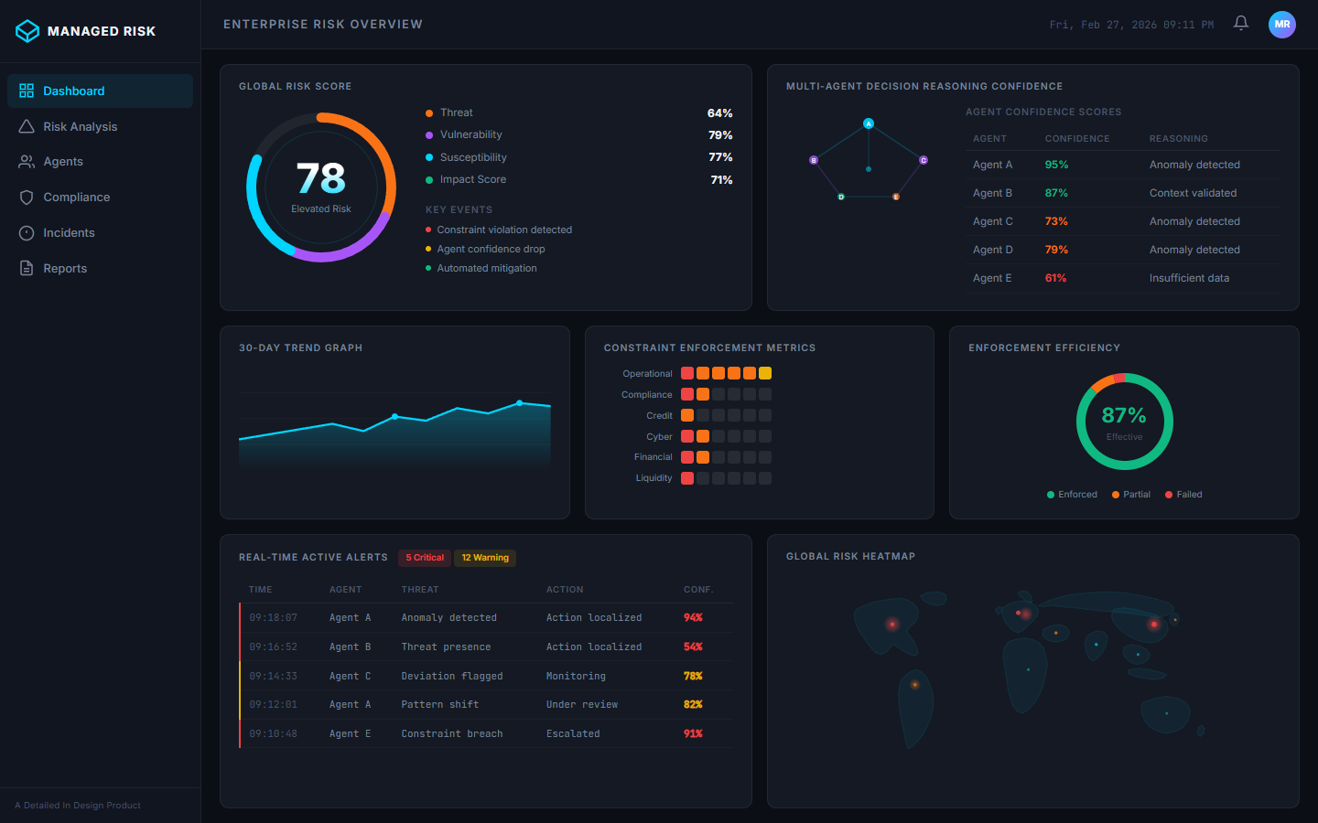1318x823 pixels.
Task: Select node C on the radar chart
Action: (x=924, y=160)
